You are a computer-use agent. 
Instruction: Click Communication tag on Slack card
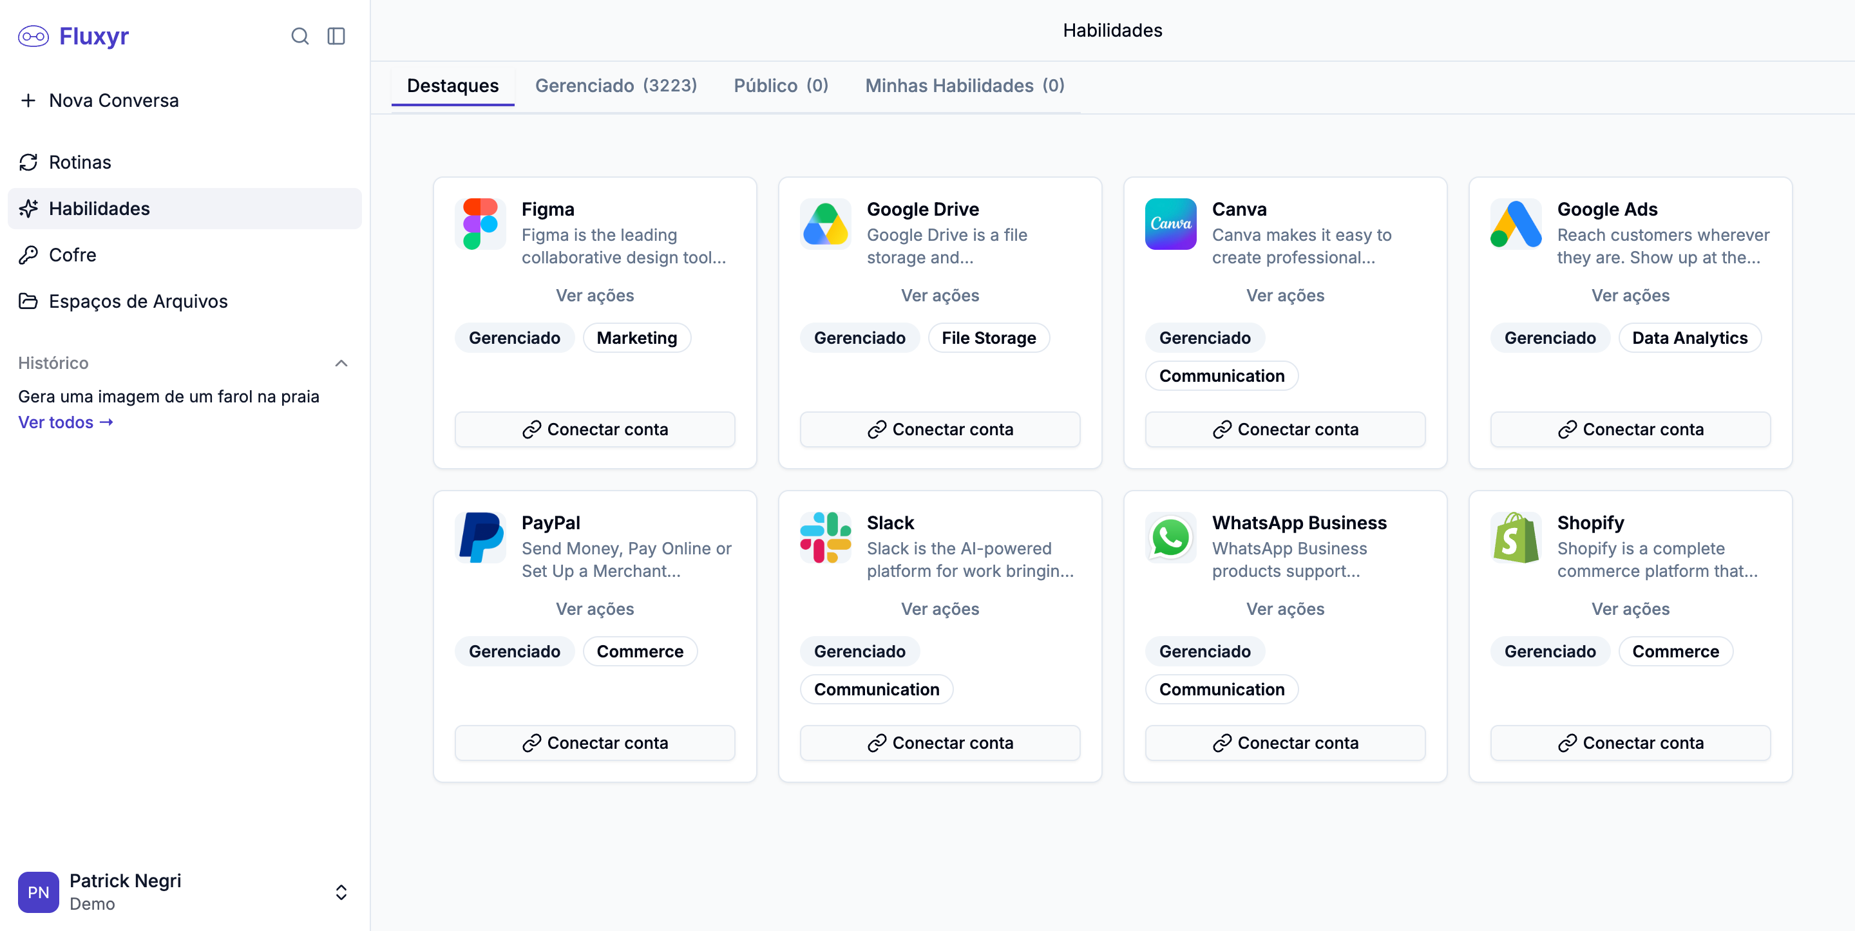point(877,689)
